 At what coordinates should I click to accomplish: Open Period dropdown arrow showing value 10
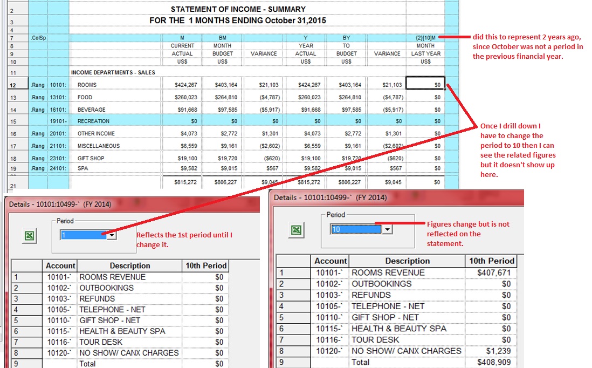pos(387,229)
